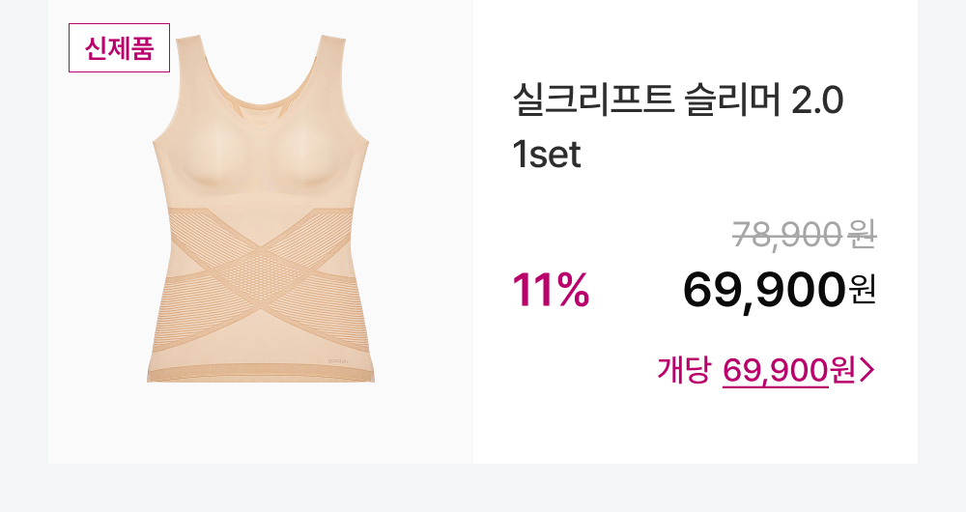The width and height of the screenshot is (966, 512).
Task: Click the 원 unit beside the sale price
Action: pyautogui.click(x=863, y=289)
